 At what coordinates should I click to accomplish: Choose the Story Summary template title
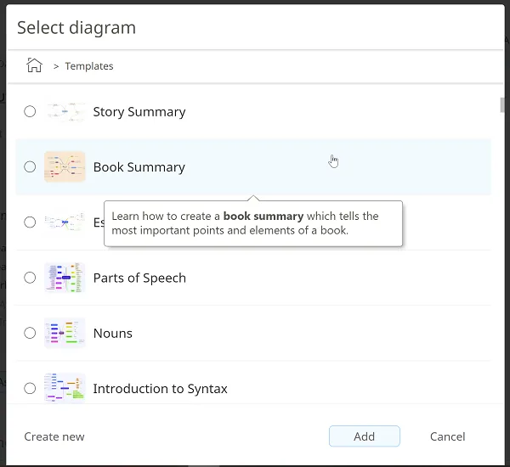[139, 112]
